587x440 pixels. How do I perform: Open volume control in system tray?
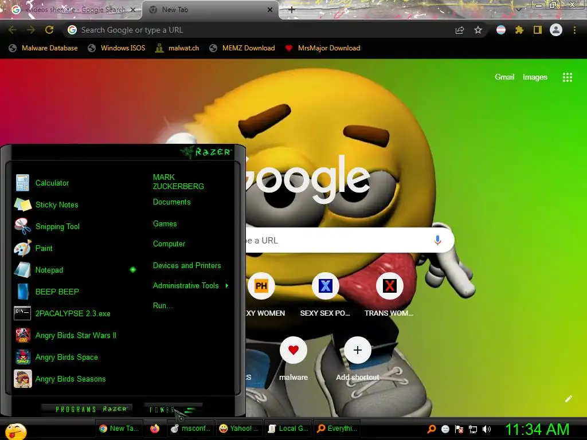click(487, 429)
